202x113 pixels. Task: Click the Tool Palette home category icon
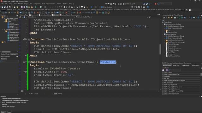pyautogui.click(x=163, y=70)
